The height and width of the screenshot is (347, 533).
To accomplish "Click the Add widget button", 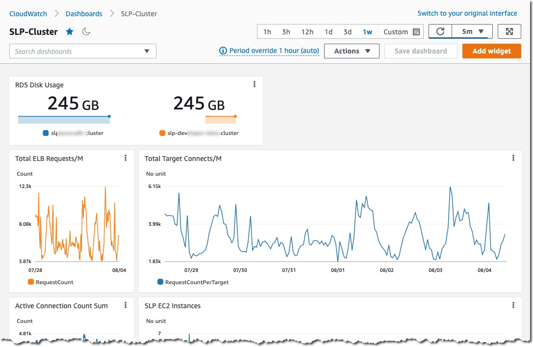I will pyautogui.click(x=491, y=51).
